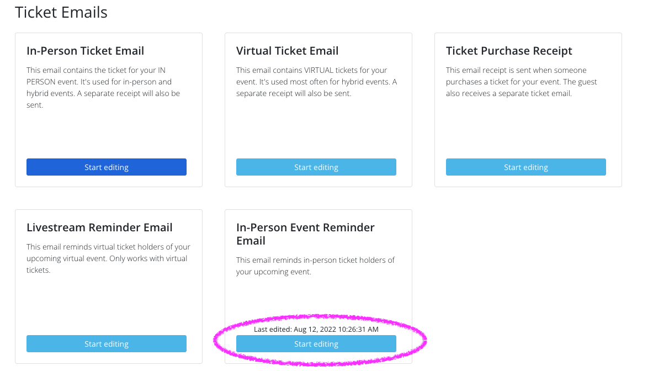Screen dimensions: 653x371
Task: Click the Ticket Emails page heading
Action: [x=61, y=12]
